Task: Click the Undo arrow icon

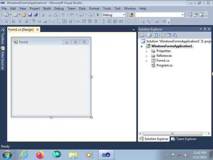Action: (63, 15)
